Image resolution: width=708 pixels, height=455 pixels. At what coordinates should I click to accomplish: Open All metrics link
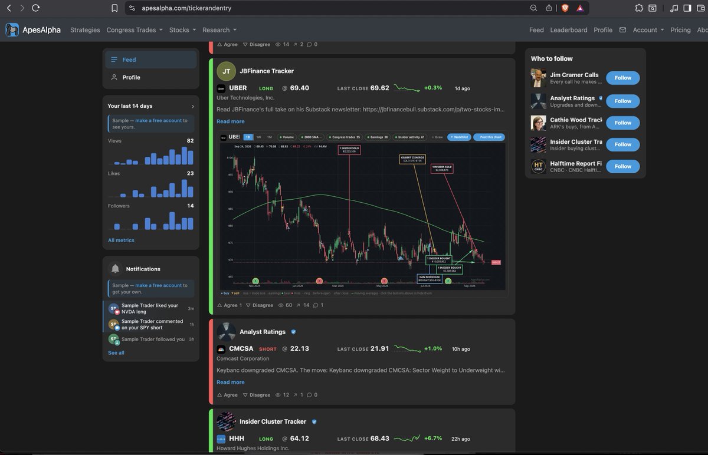[x=121, y=240]
